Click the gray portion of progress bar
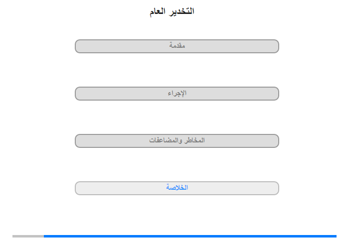The image size is (349, 239). [28, 236]
